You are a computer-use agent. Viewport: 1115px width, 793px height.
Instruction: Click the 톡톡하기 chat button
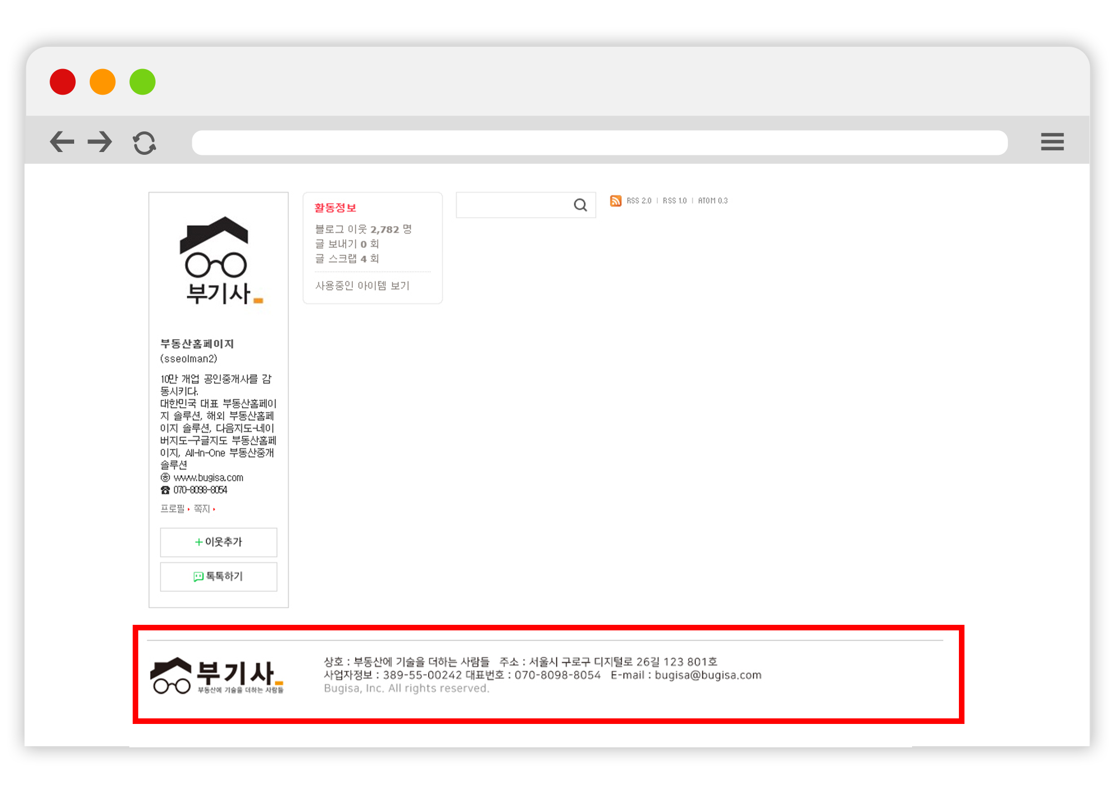(x=219, y=576)
